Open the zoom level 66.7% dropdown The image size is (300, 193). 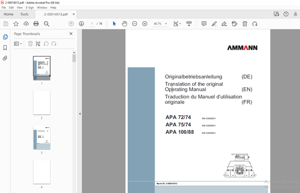pyautogui.click(x=161, y=24)
